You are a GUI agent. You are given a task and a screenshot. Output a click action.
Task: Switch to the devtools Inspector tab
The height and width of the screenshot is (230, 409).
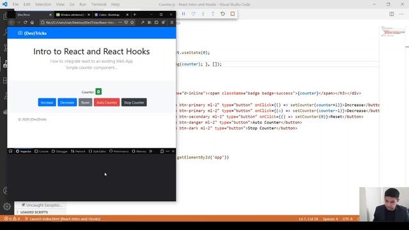[24, 151]
